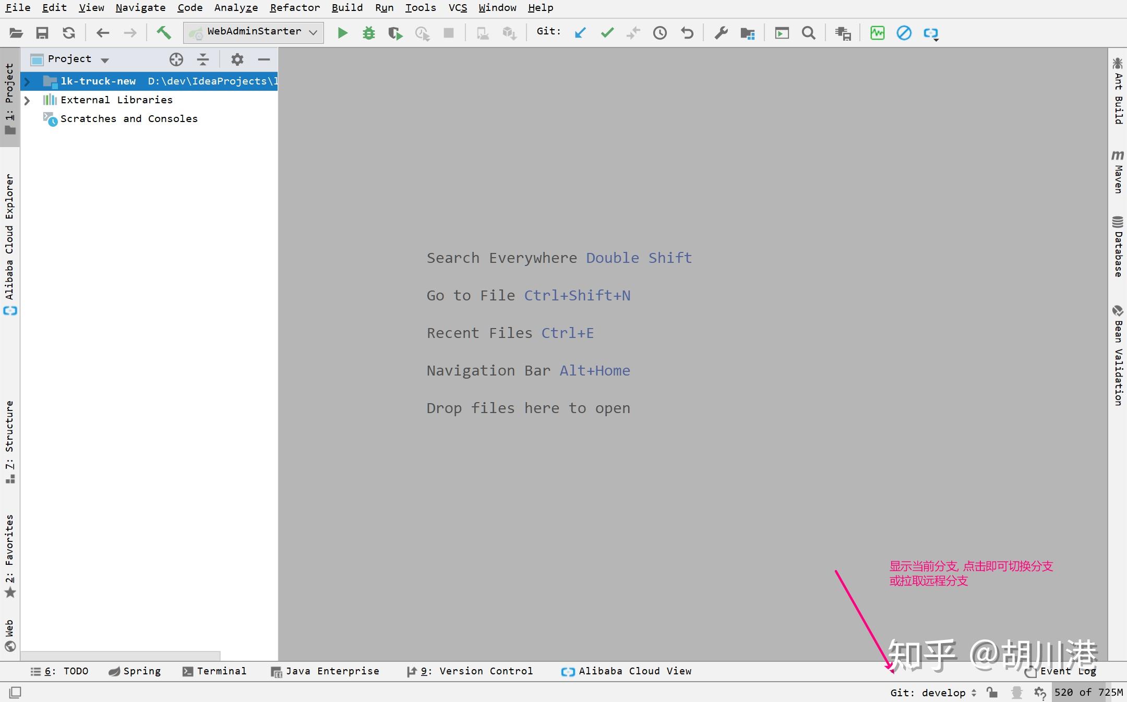1127x702 pixels.
Task: Expand External Libraries tree node
Action: (27, 100)
